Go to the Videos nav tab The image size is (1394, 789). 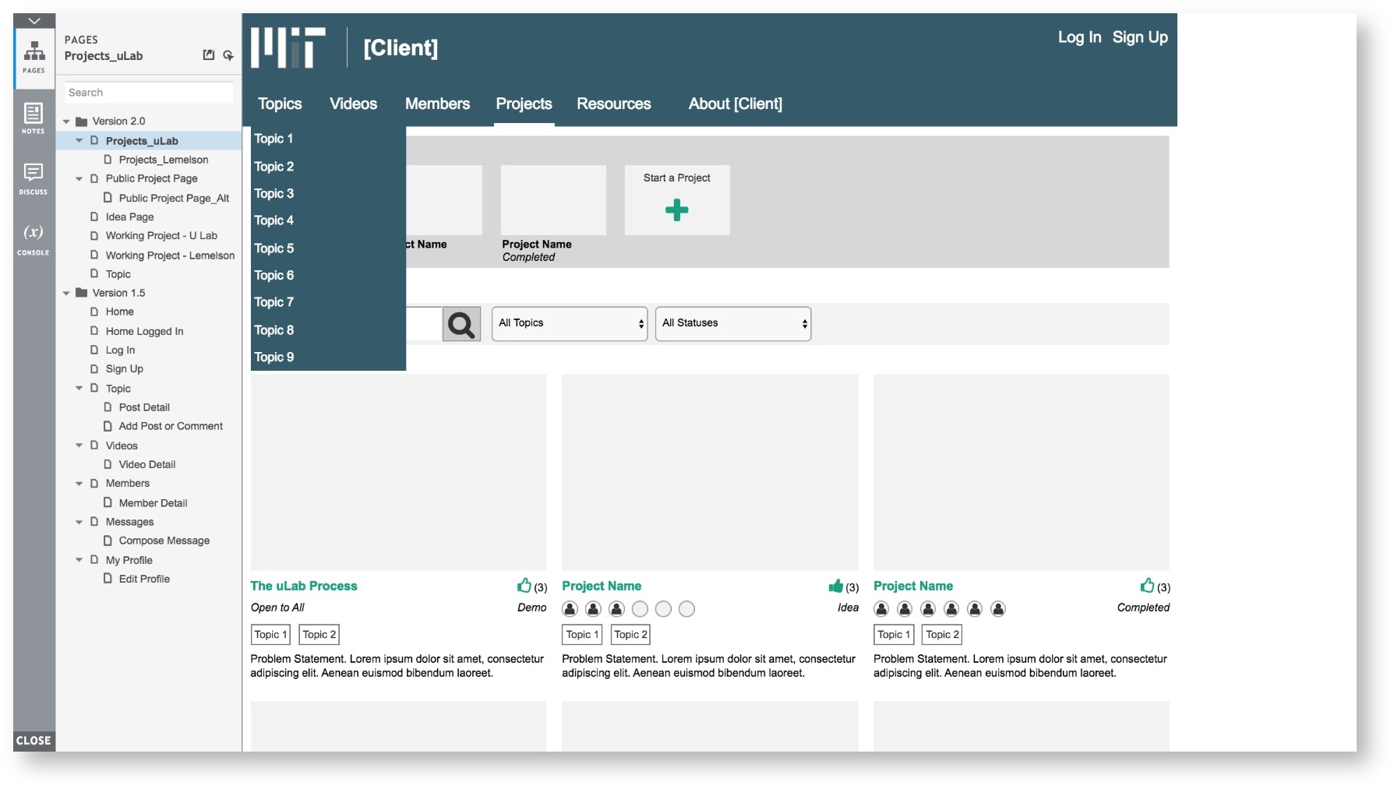coord(353,104)
